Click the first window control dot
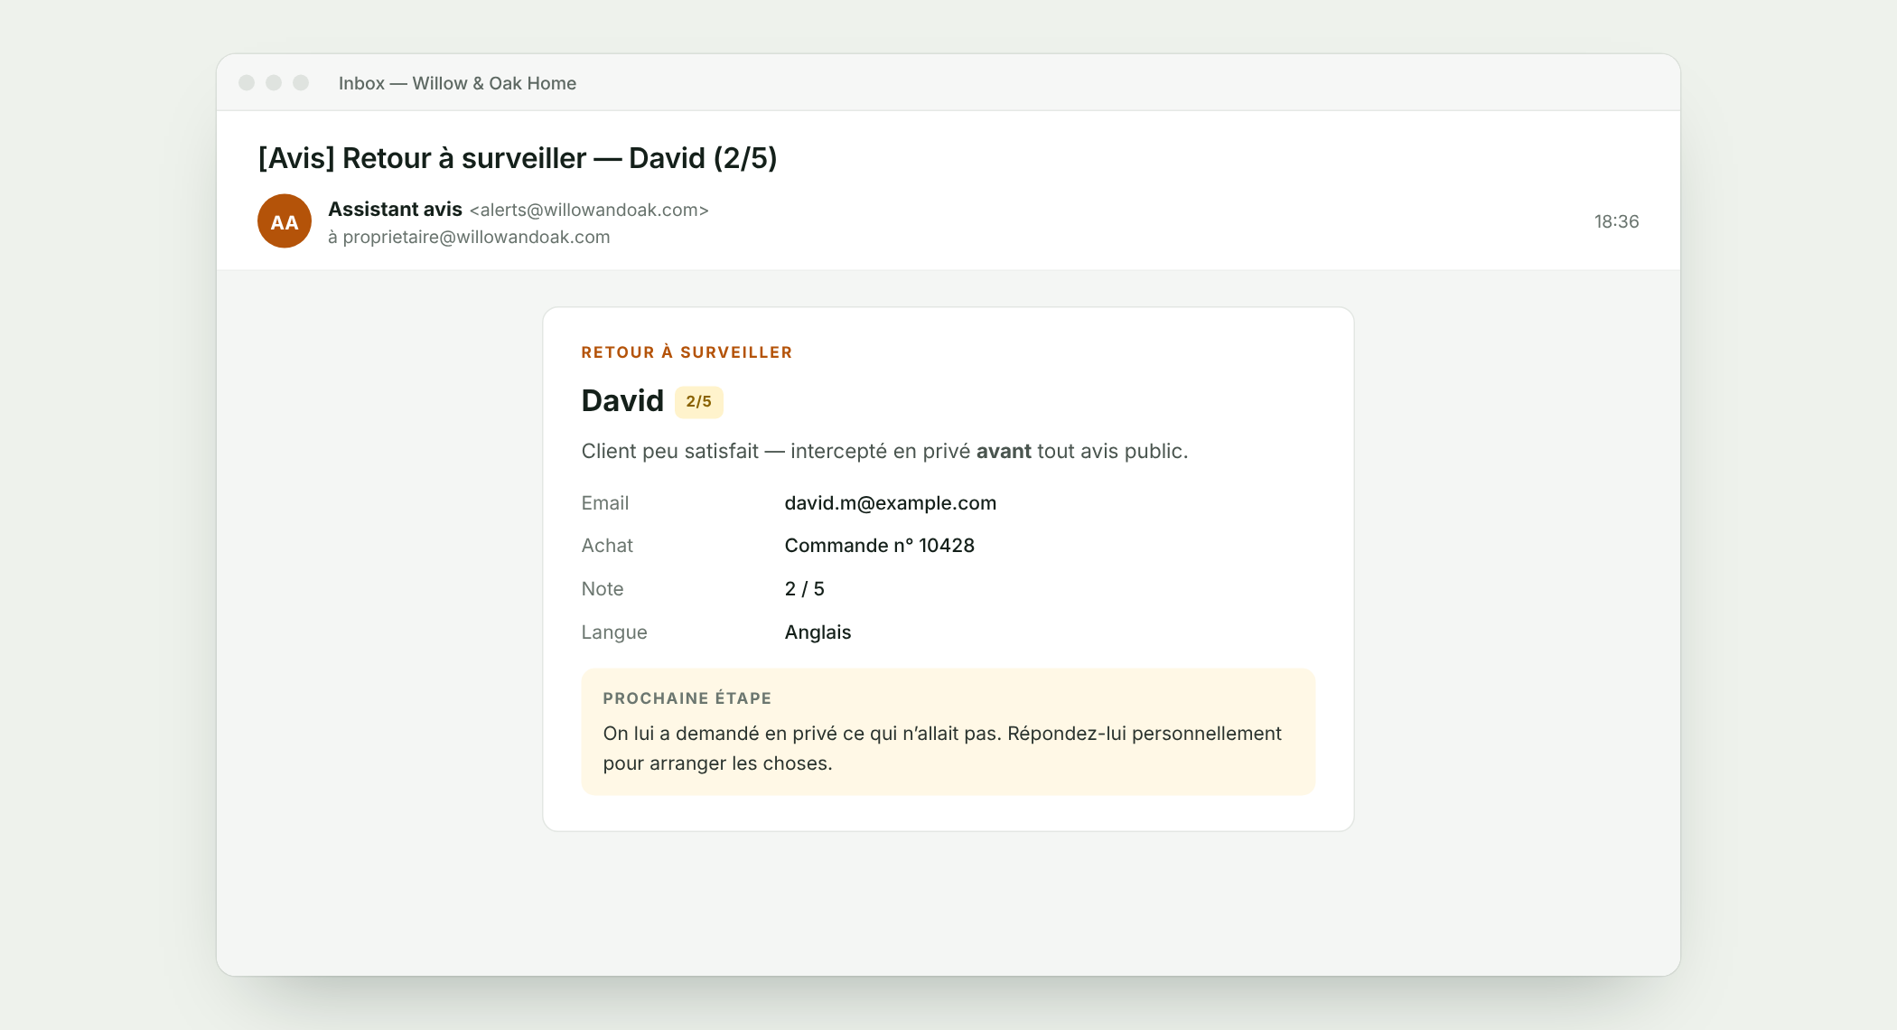Image resolution: width=1897 pixels, height=1030 pixels. pyautogui.click(x=247, y=83)
